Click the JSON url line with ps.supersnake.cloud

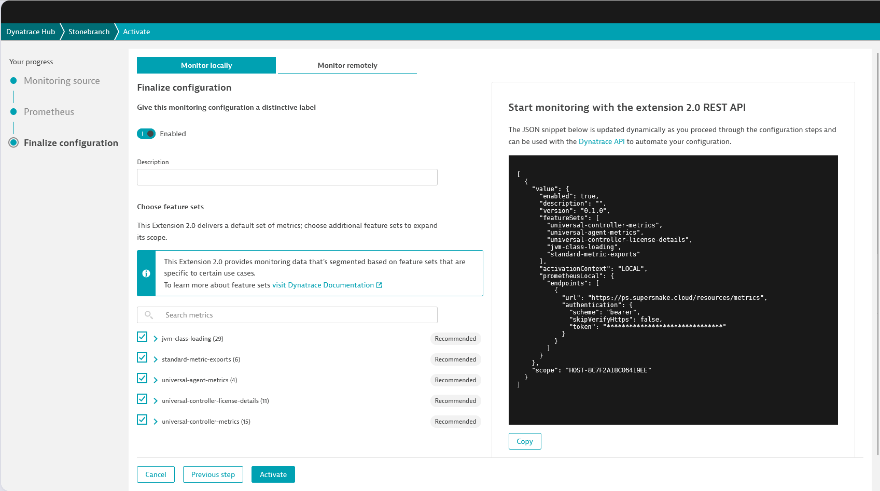(x=664, y=298)
